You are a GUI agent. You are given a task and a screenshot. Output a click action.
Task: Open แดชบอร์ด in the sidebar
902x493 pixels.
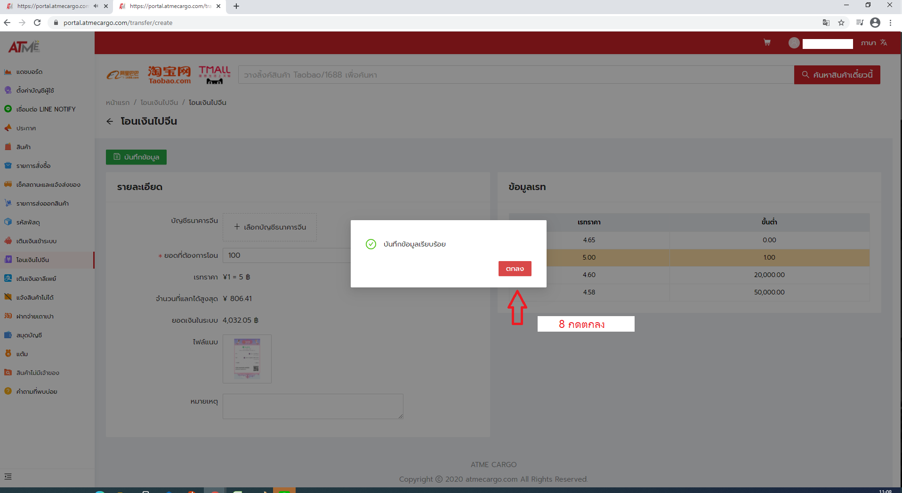point(29,72)
